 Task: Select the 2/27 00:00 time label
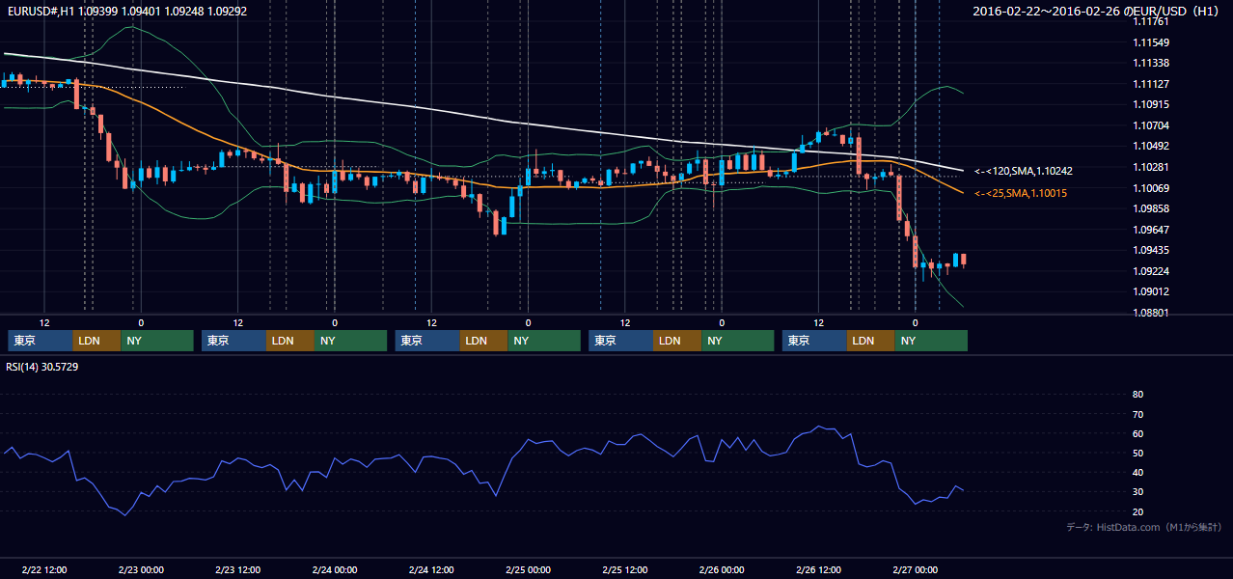916,570
